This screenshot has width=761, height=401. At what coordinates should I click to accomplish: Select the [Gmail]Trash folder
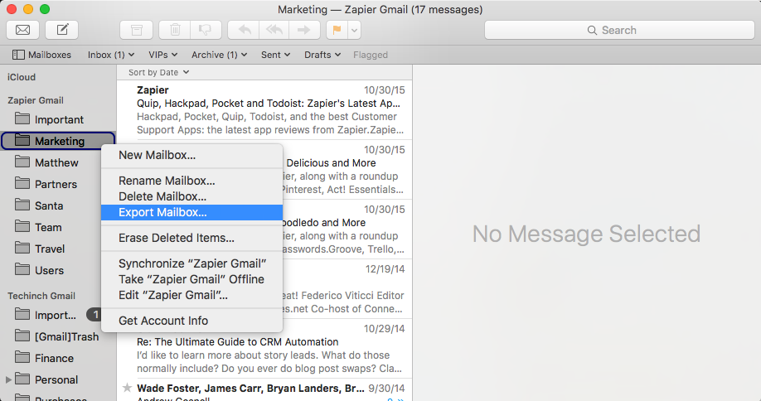[58, 336]
